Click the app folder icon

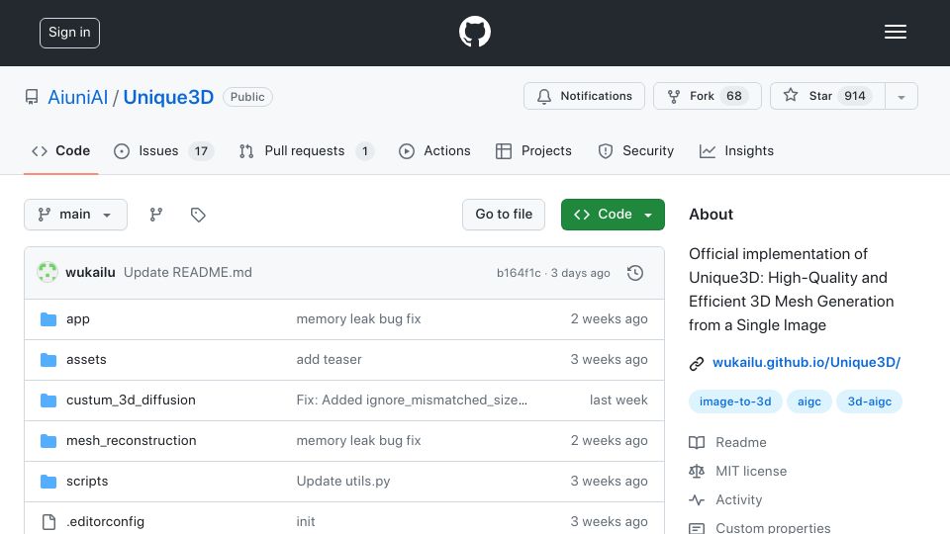click(x=48, y=319)
